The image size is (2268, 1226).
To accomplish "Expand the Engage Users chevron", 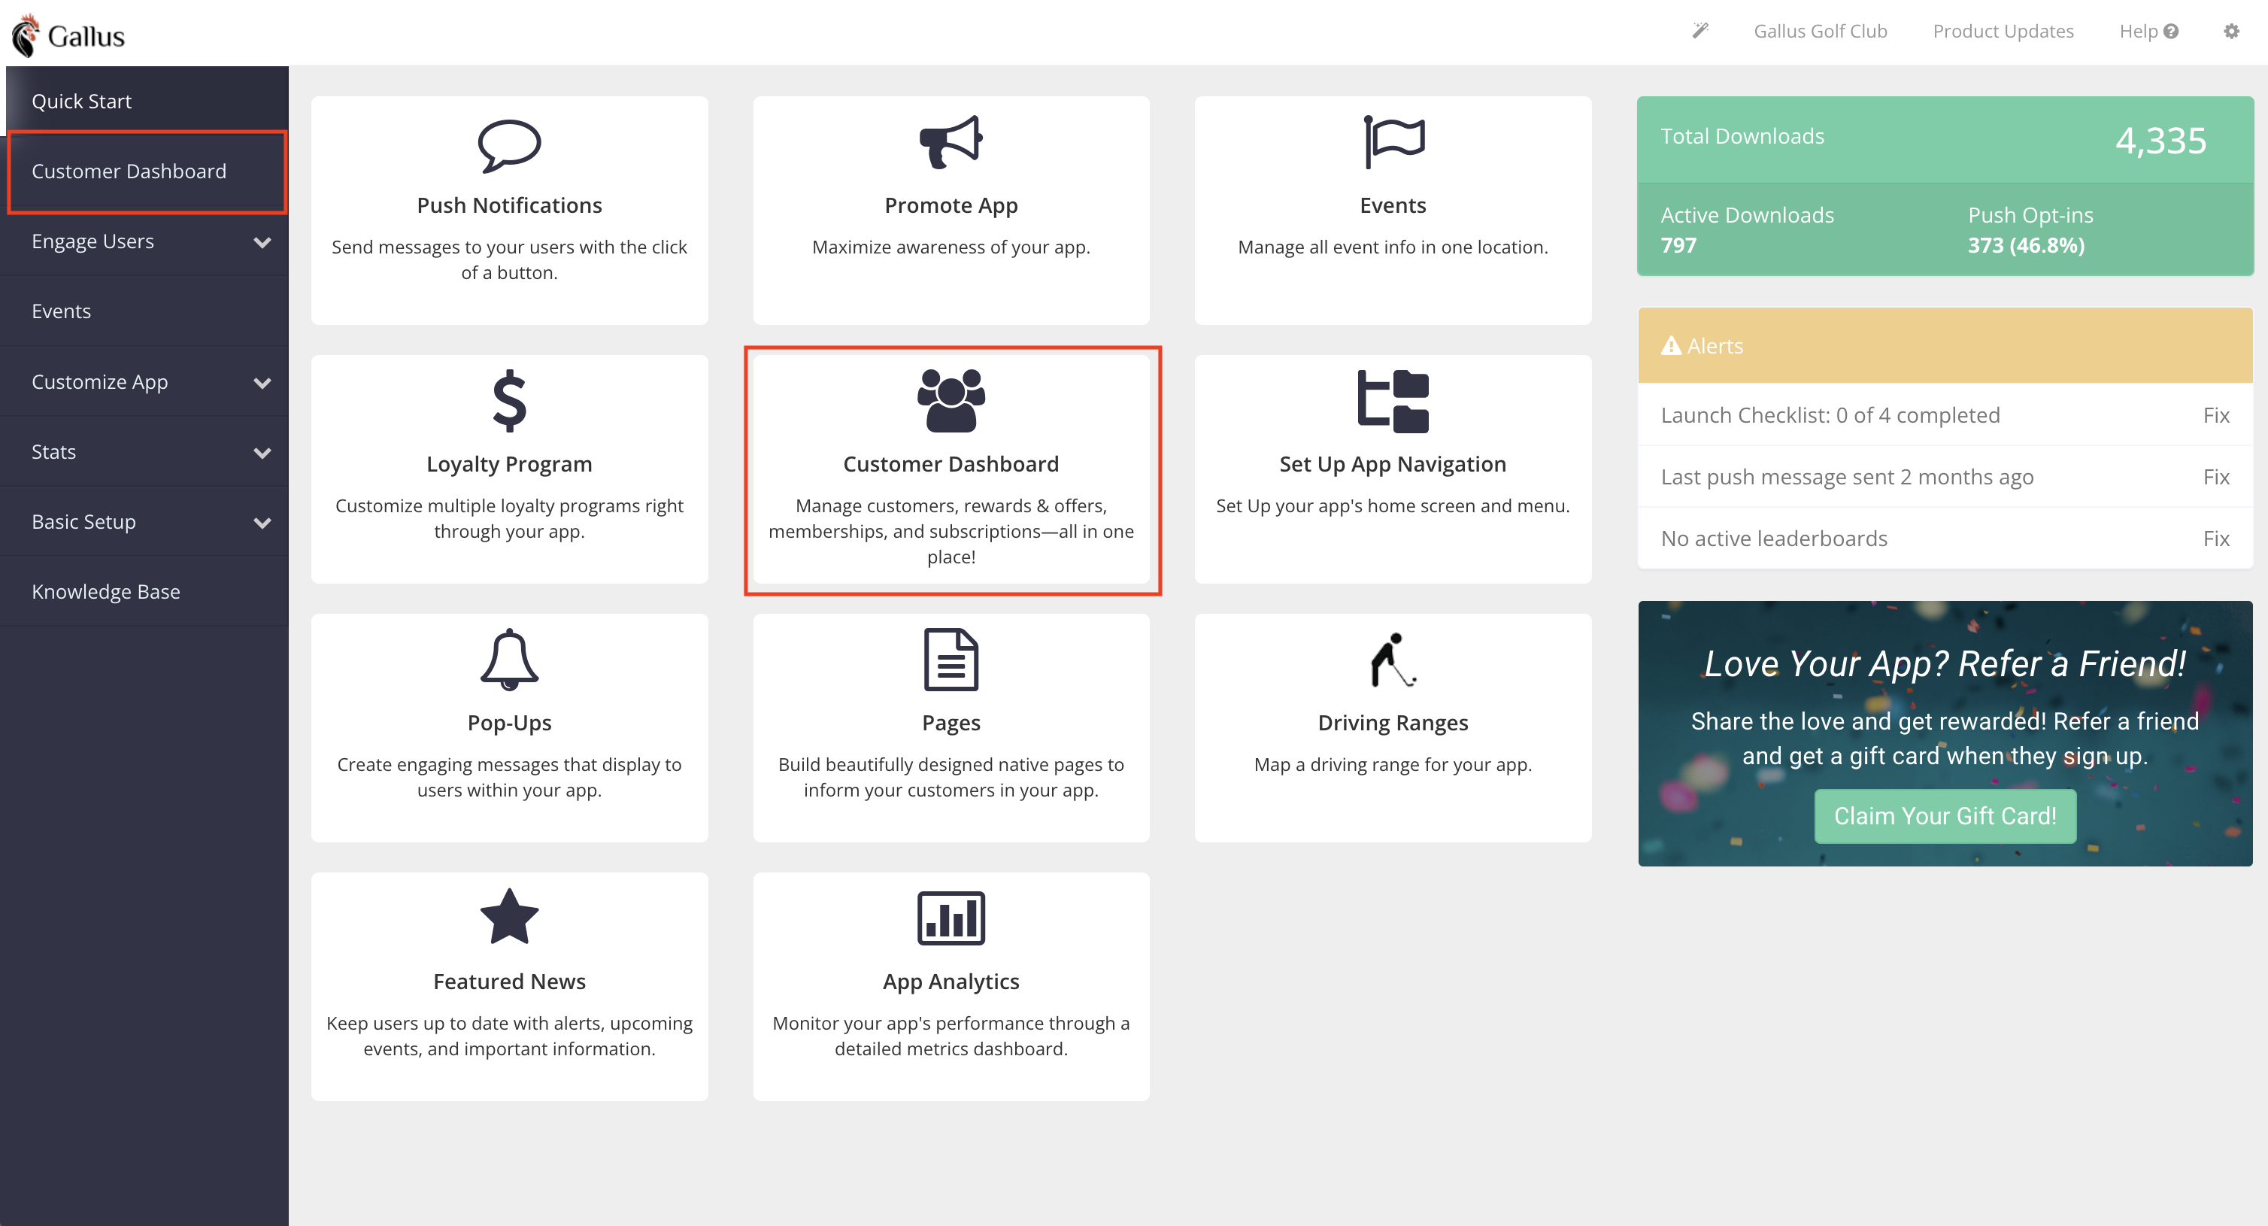I will [262, 241].
